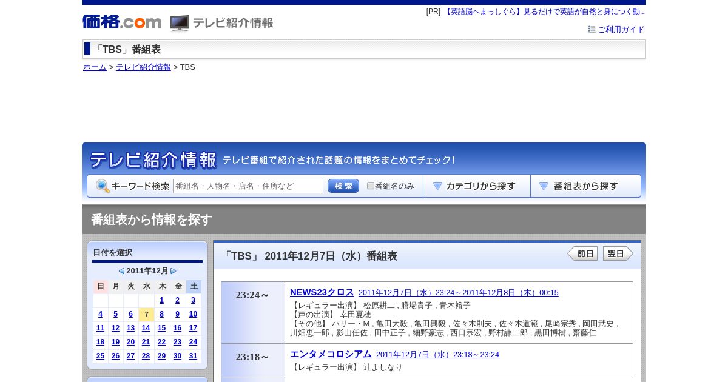Go to next month in calendar
Viewport: 728px width, 382px height.
point(174,271)
